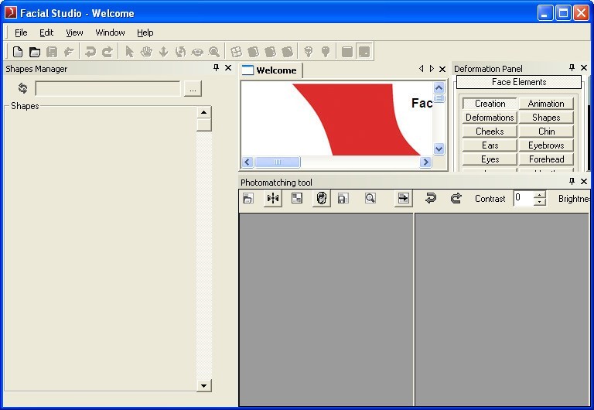Open the View menu
Viewport: 594px width, 410px height.
[x=74, y=32]
